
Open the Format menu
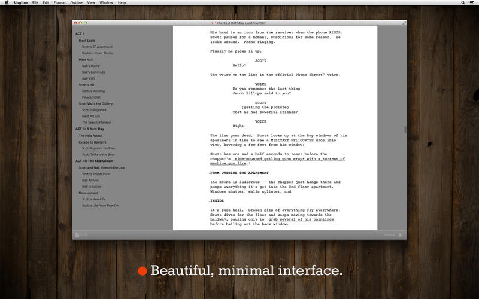coord(59,2)
